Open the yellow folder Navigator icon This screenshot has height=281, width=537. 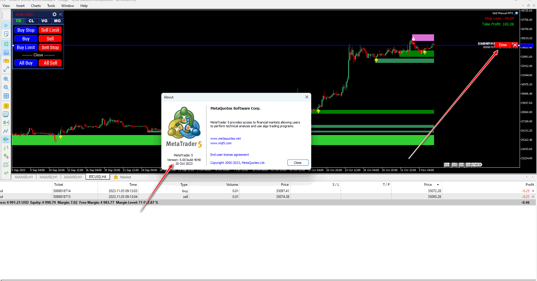(6, 61)
